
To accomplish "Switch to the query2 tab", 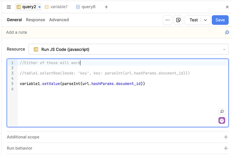I will pyautogui.click(x=29, y=7).
